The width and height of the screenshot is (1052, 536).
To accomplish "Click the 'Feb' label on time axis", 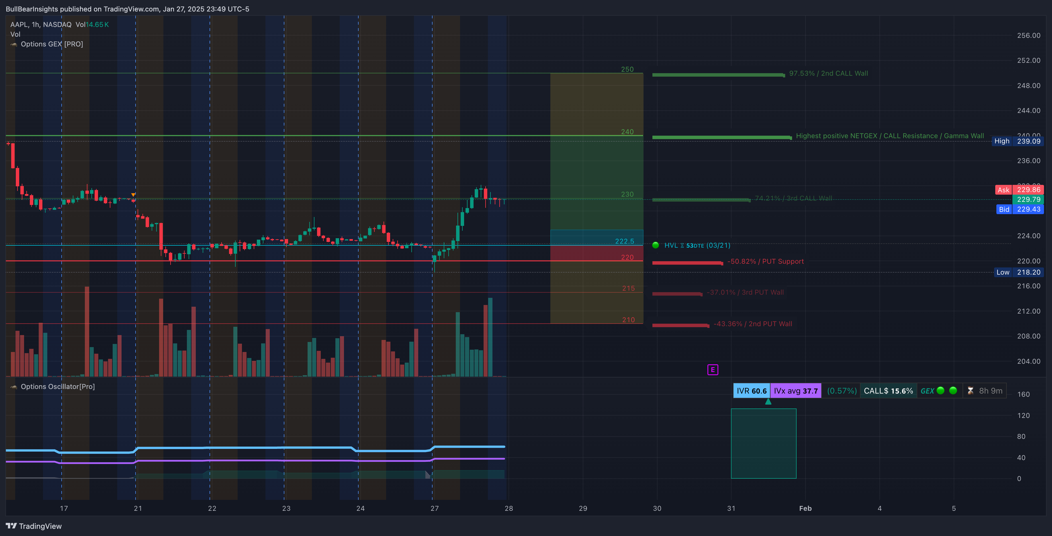I will 805,508.
